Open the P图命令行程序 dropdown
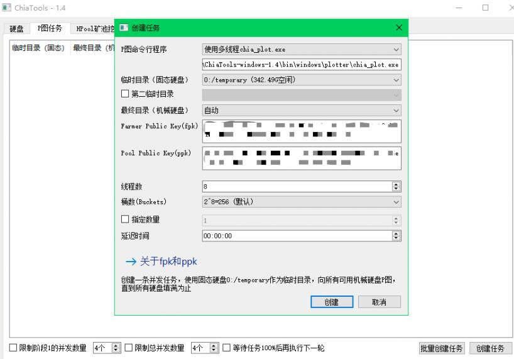The image size is (514, 359). (302, 50)
